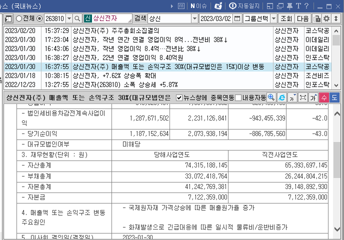This screenshot has height=240, width=344.
Task: Toggle 뉴스창에 종목연동 checkbox
Action: (179, 97)
